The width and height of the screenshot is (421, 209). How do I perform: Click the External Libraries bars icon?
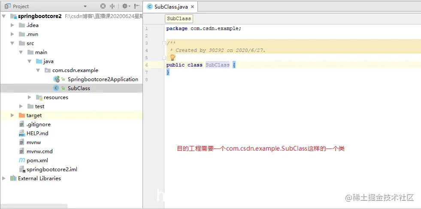pyautogui.click(x=13, y=178)
